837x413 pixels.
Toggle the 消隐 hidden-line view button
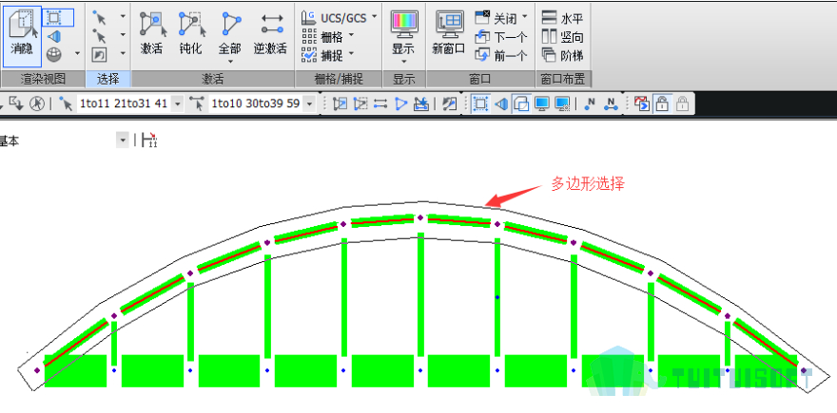pos(23,35)
